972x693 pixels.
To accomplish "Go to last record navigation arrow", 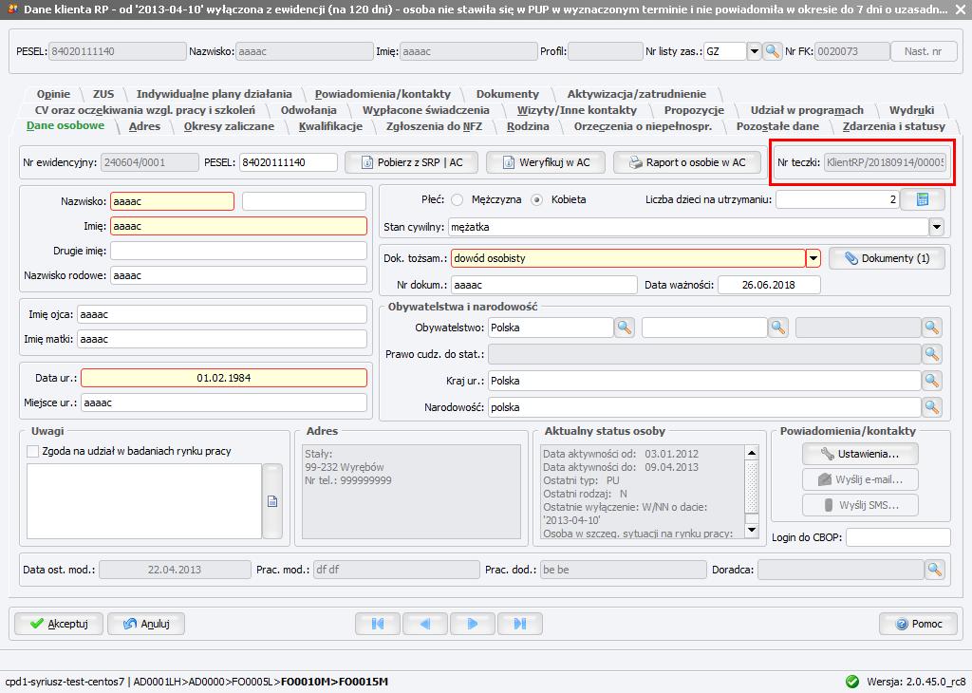I will [520, 624].
